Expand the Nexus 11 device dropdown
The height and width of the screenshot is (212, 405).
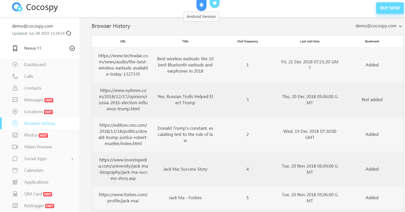[x=72, y=48]
